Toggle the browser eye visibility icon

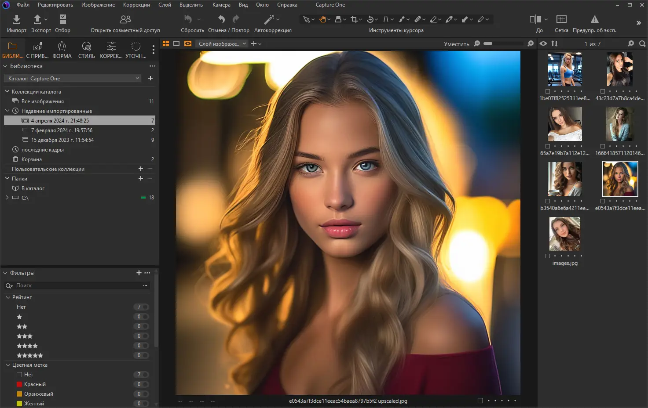543,43
